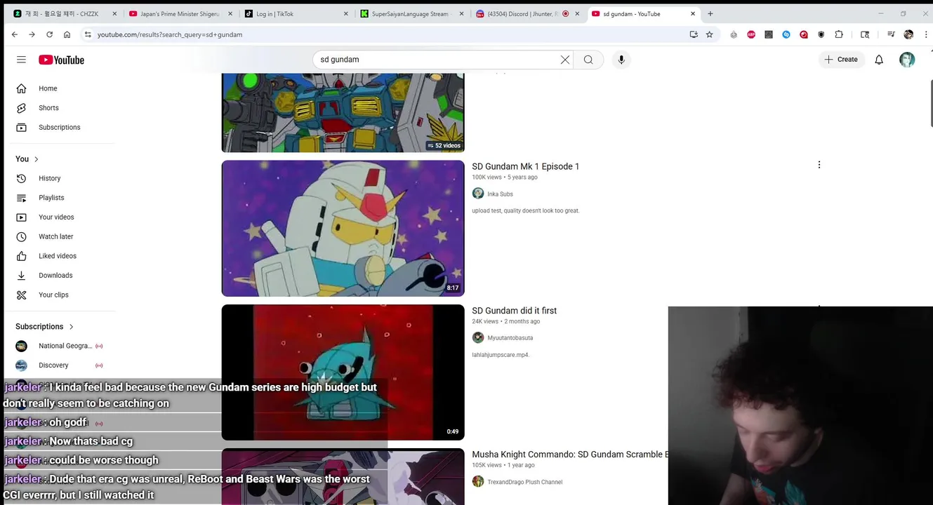Visit Myuutantobasuta channel
The image size is (933, 505).
click(510, 338)
